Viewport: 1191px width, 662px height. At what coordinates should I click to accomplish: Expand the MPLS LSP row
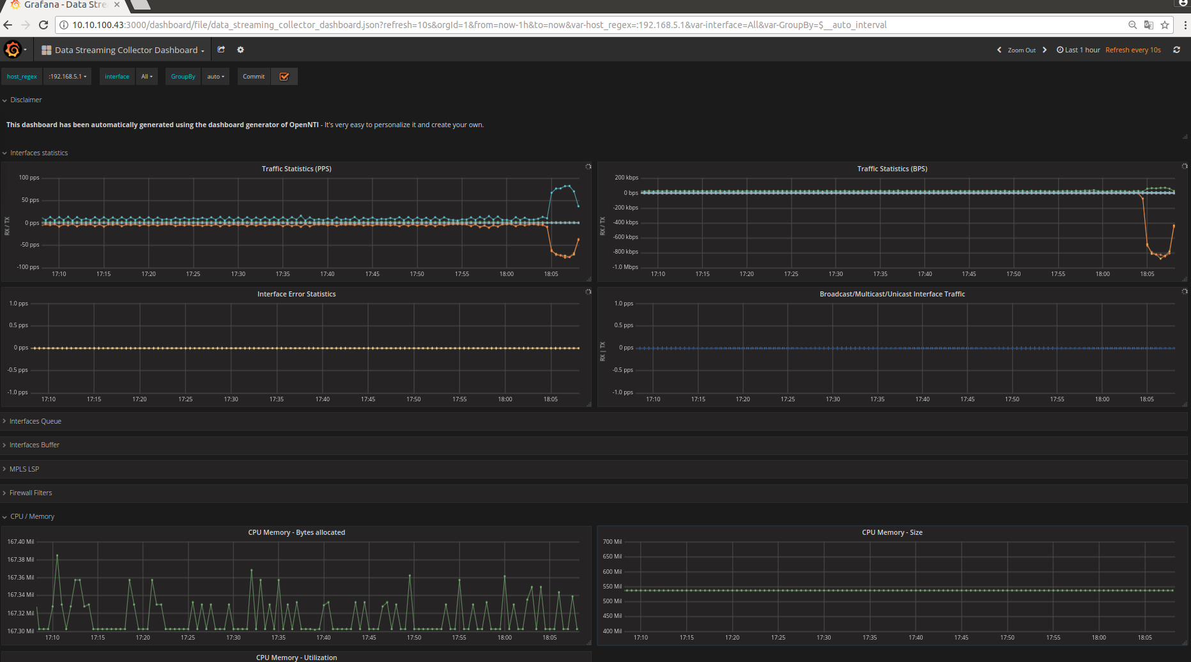(x=24, y=469)
